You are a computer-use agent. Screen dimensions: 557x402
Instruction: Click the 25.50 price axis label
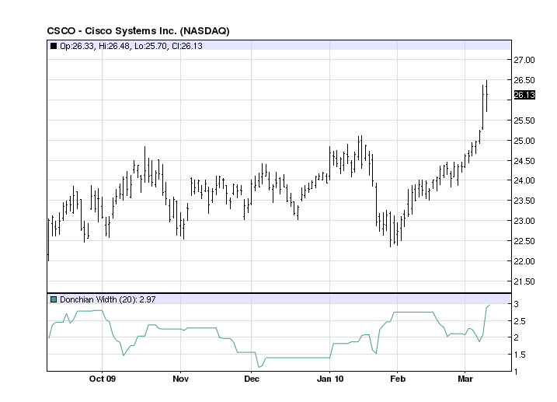(x=524, y=121)
